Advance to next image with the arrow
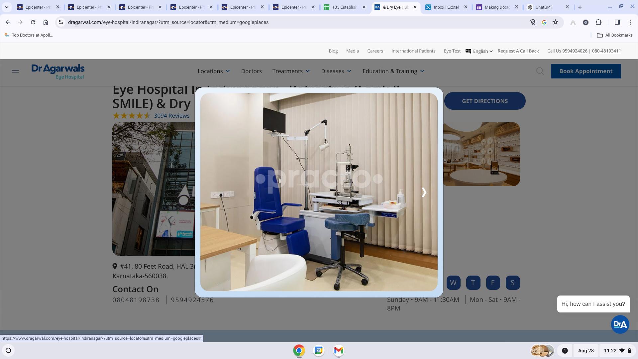The image size is (638, 359). [x=424, y=192]
